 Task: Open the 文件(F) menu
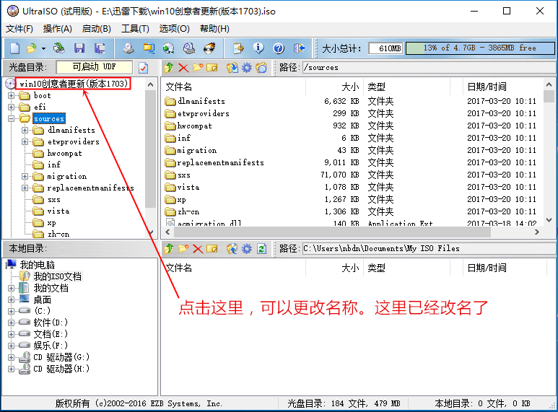[19, 29]
